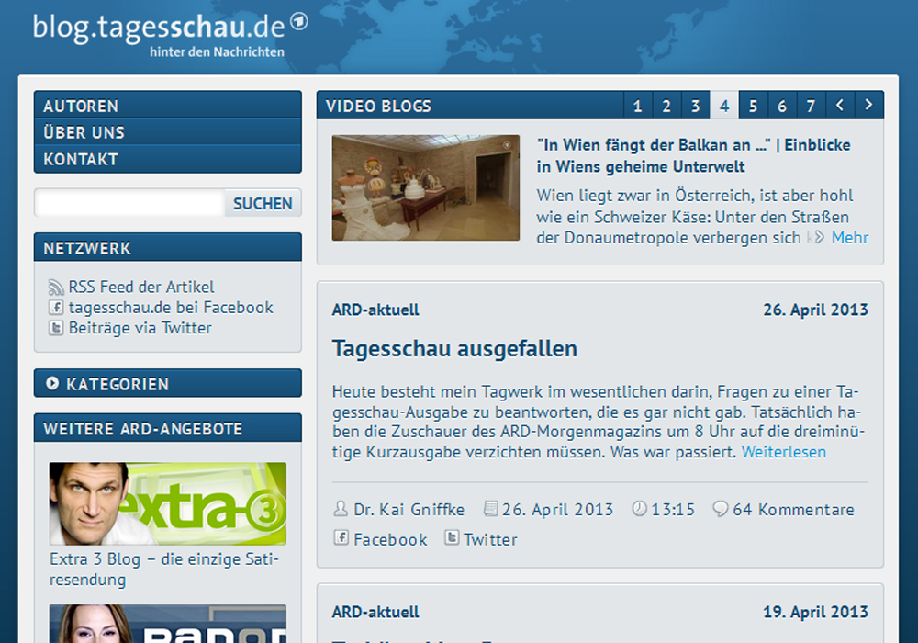918x643 pixels.
Task: Click the Twitter share icon under the article
Action: point(452,537)
